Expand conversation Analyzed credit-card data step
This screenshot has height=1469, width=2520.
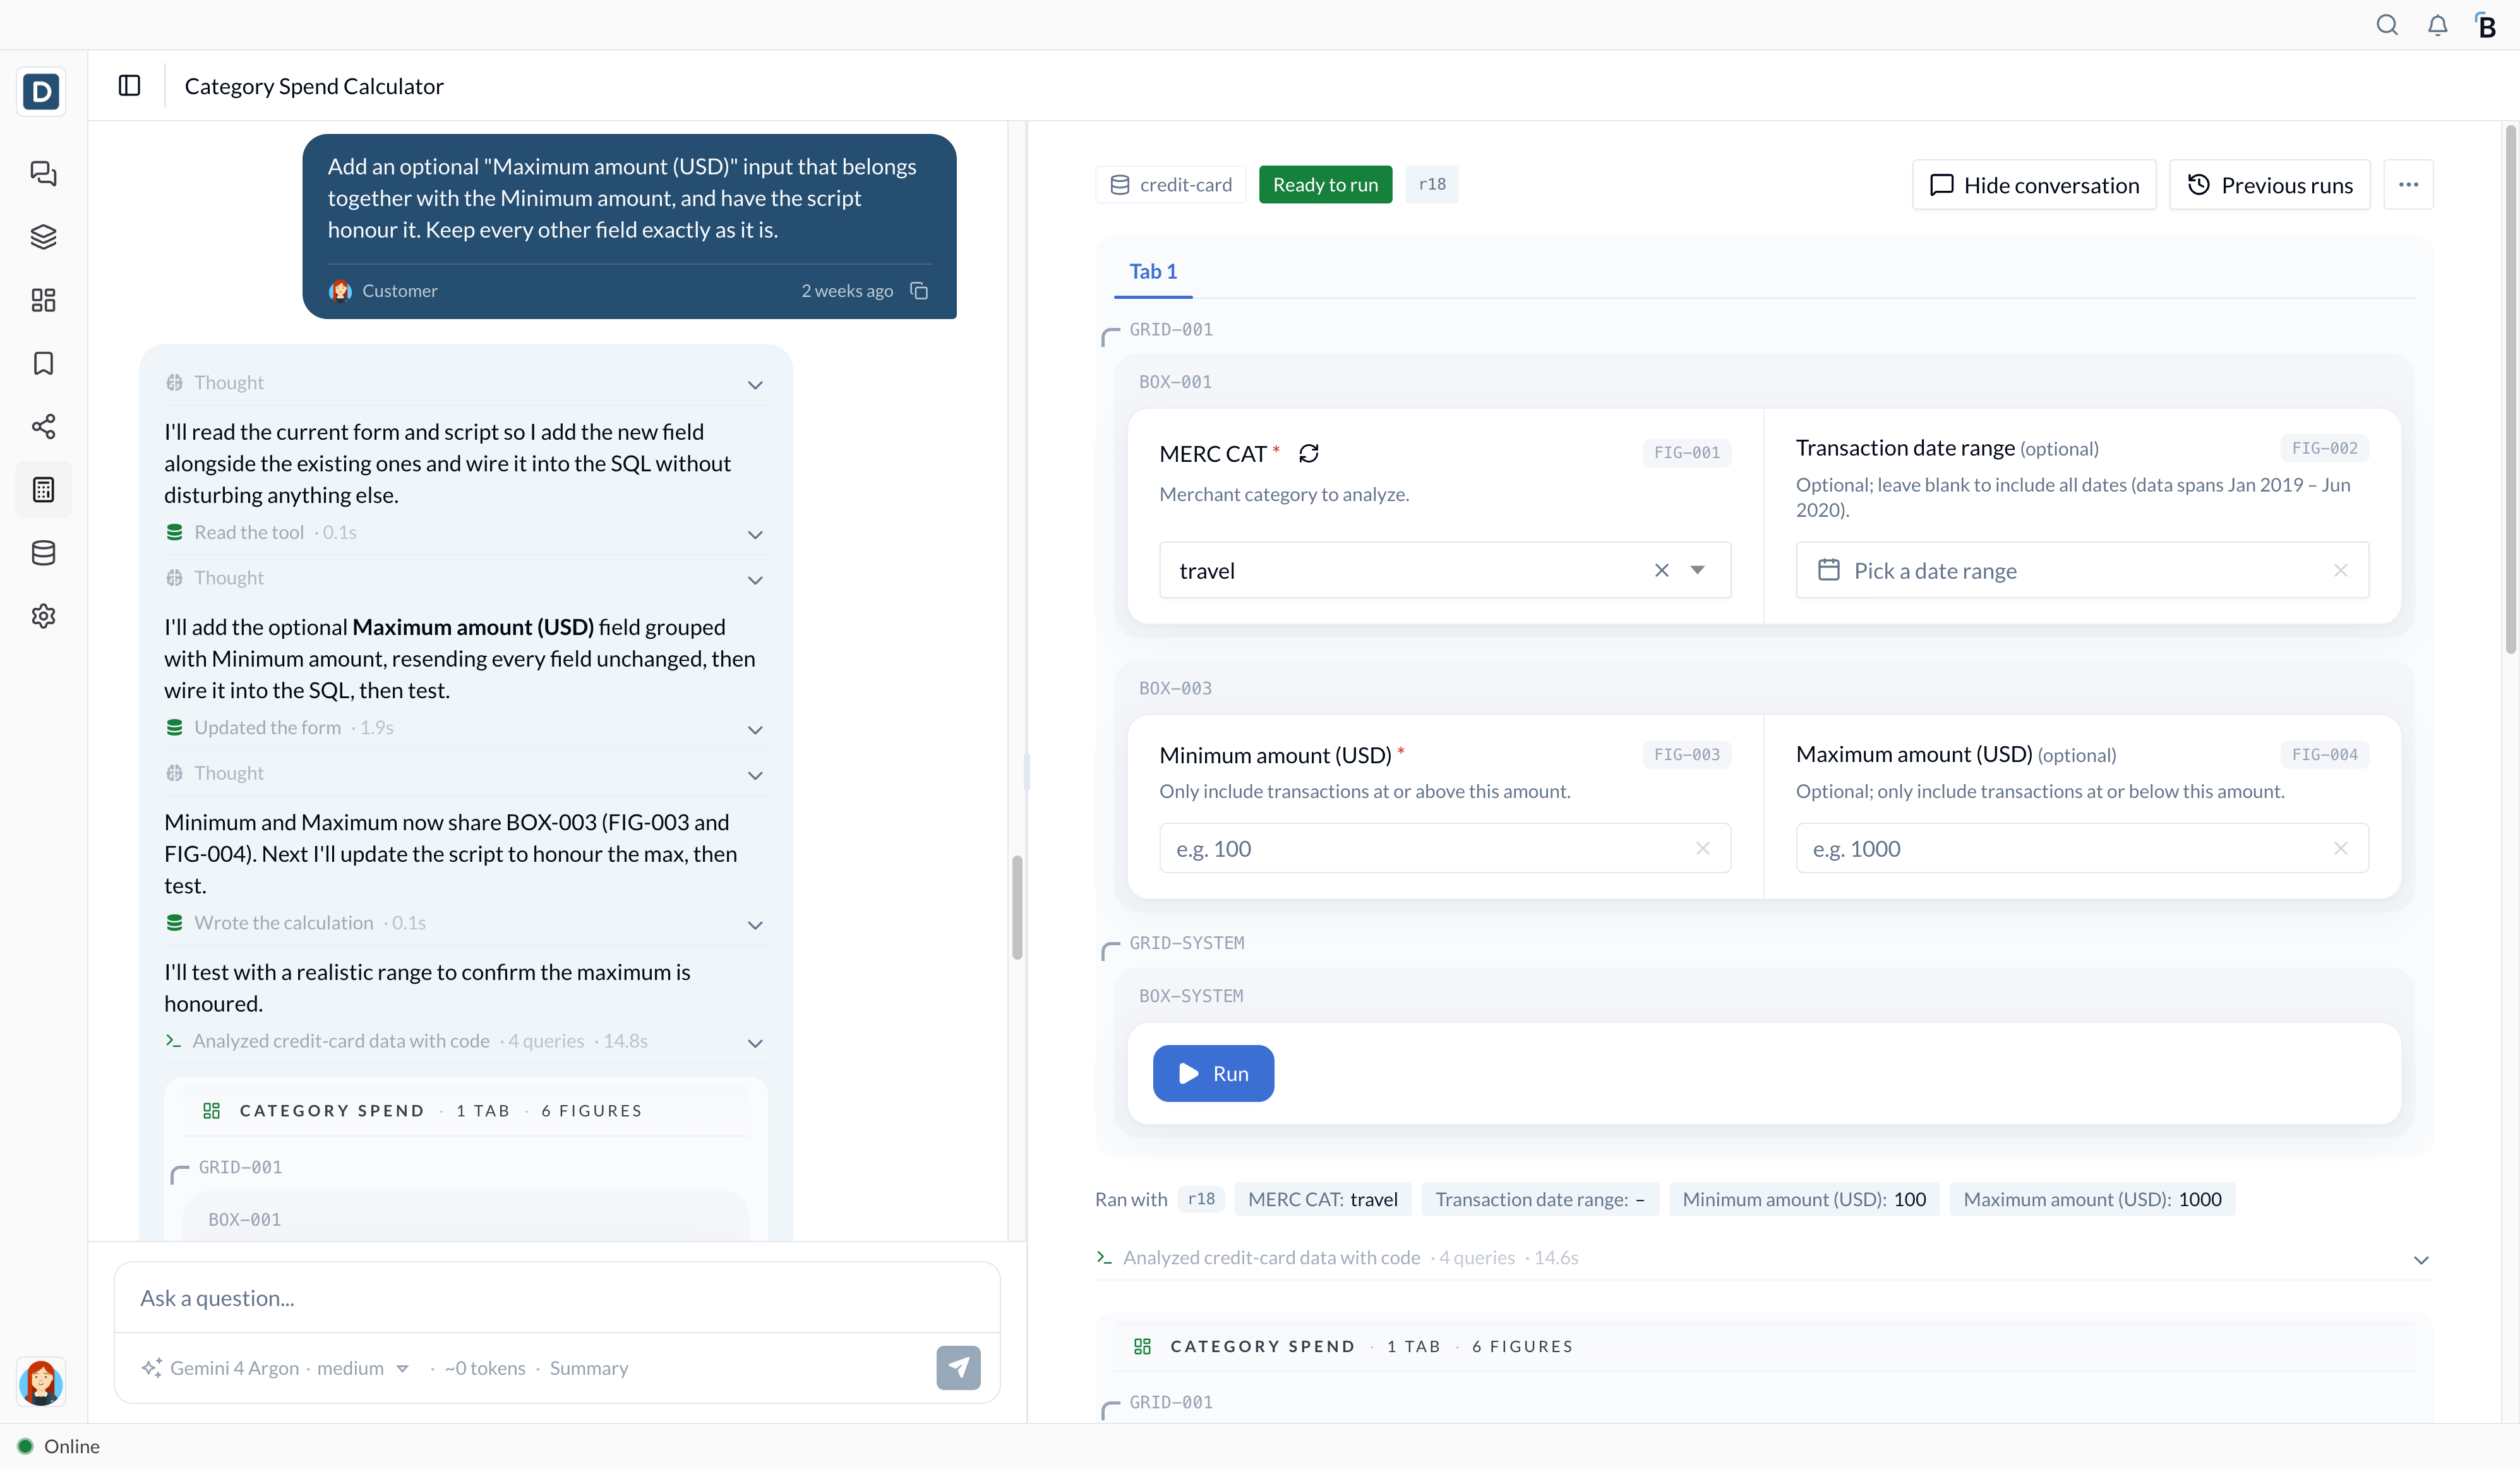pyautogui.click(x=465, y=1042)
